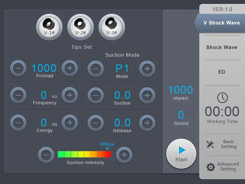This screenshot has width=245, height=184.
Task: Switch to the ED tab
Action: tap(222, 72)
